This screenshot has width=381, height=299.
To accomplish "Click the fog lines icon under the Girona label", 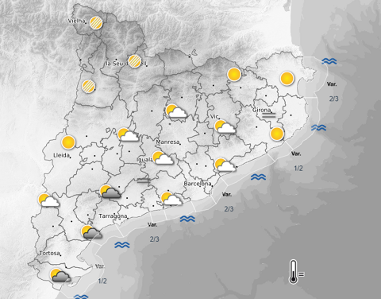I will [269, 115].
